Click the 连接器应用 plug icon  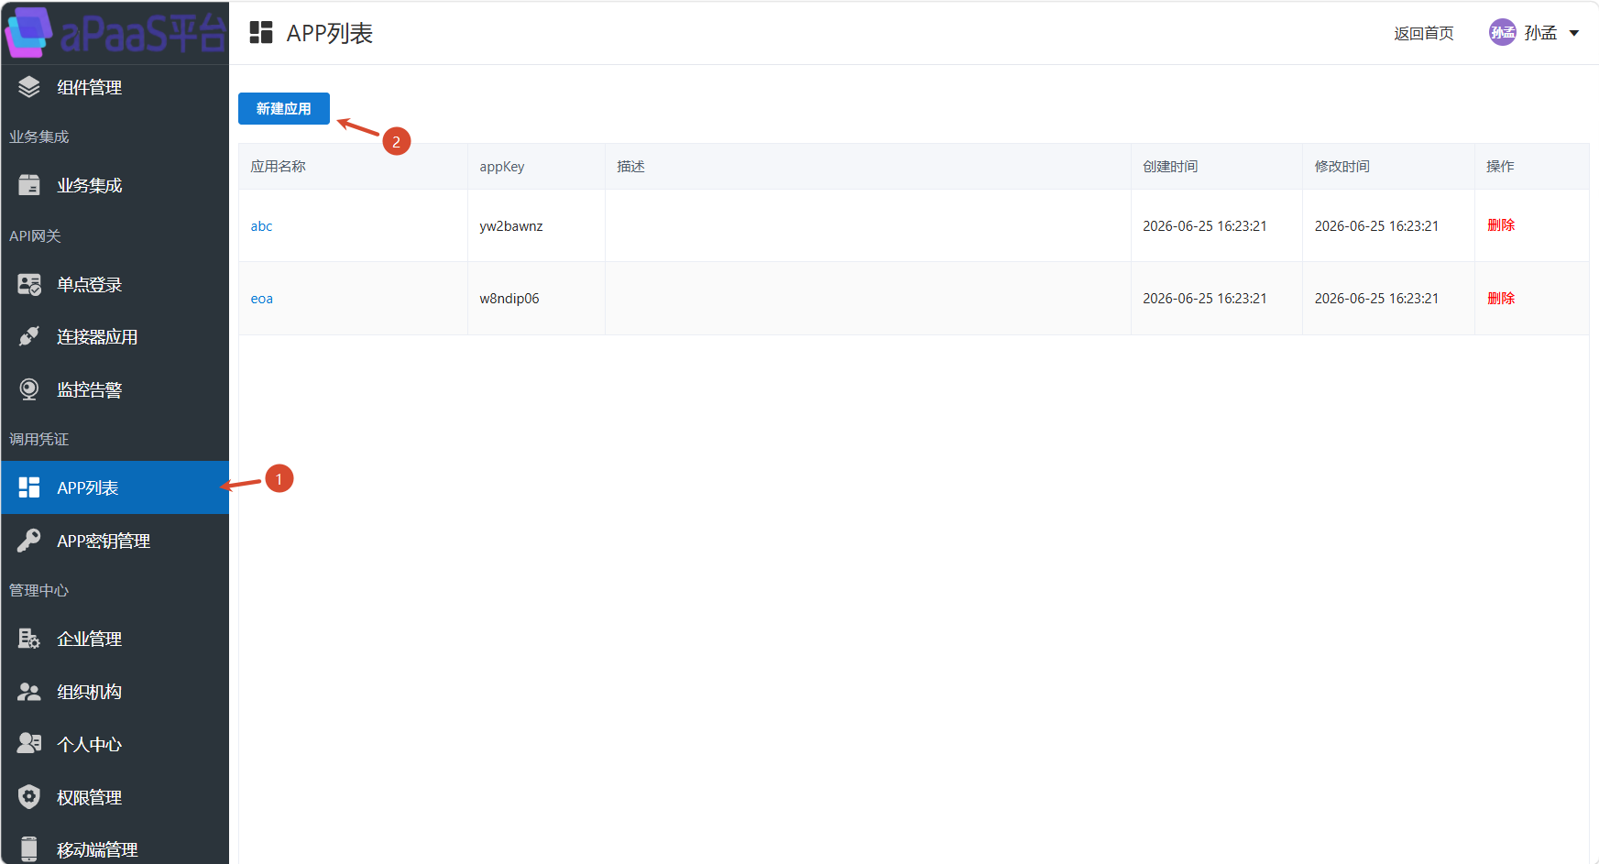29,336
